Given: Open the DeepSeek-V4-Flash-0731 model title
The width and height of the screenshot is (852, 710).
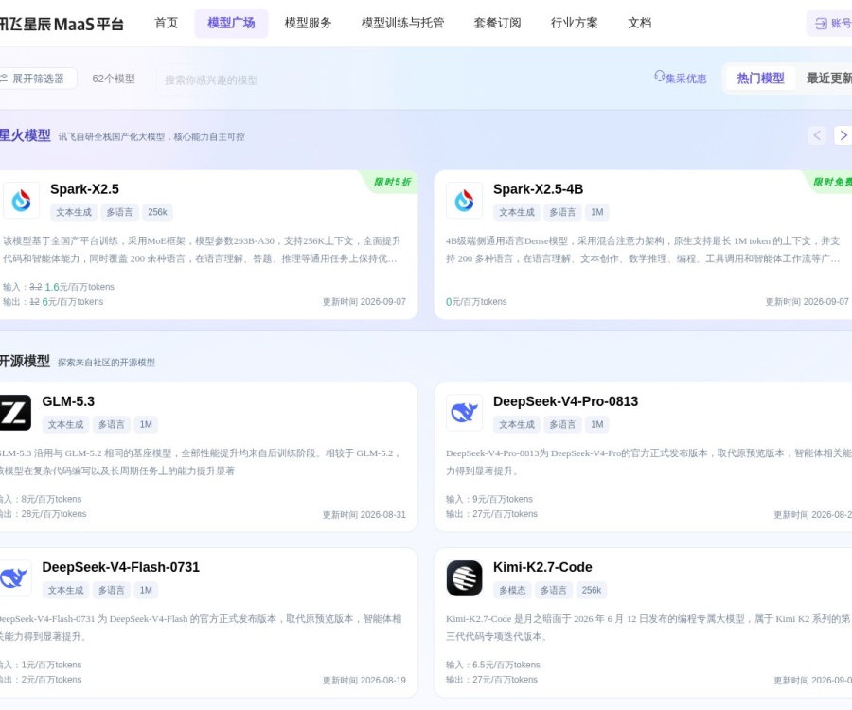Looking at the screenshot, I should coord(120,567).
